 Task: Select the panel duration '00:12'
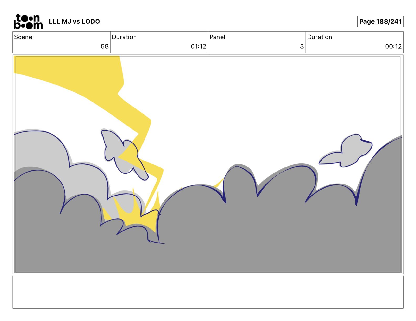tap(393, 46)
